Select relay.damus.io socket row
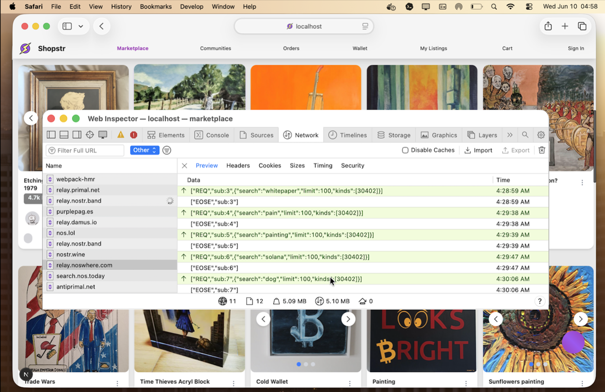The width and height of the screenshot is (605, 392). tap(110, 222)
